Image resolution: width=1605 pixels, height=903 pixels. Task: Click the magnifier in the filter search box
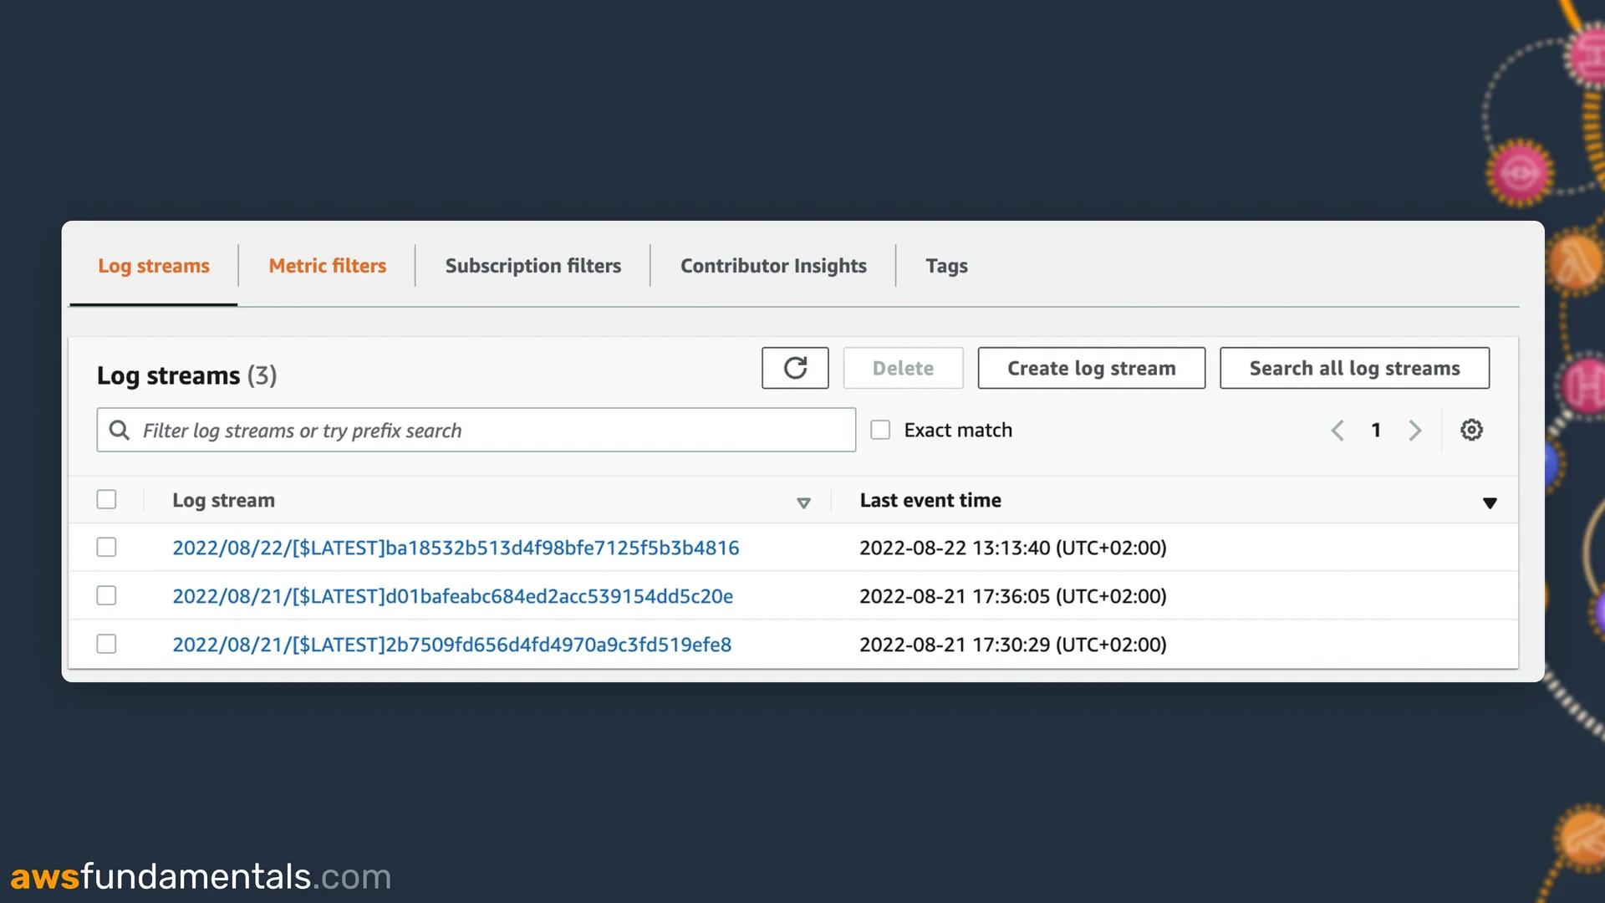pos(120,430)
